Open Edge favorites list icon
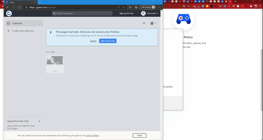Image resolution: width=263 pixels, height=140 pixels. [130, 7]
